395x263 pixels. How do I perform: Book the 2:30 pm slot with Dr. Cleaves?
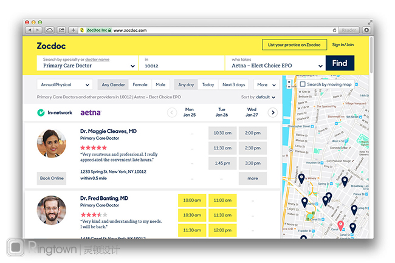point(253,148)
